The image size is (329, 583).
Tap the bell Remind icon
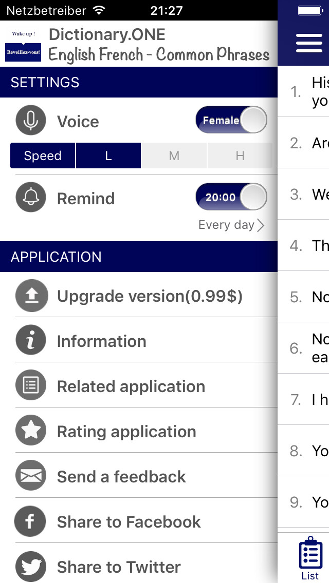click(31, 197)
